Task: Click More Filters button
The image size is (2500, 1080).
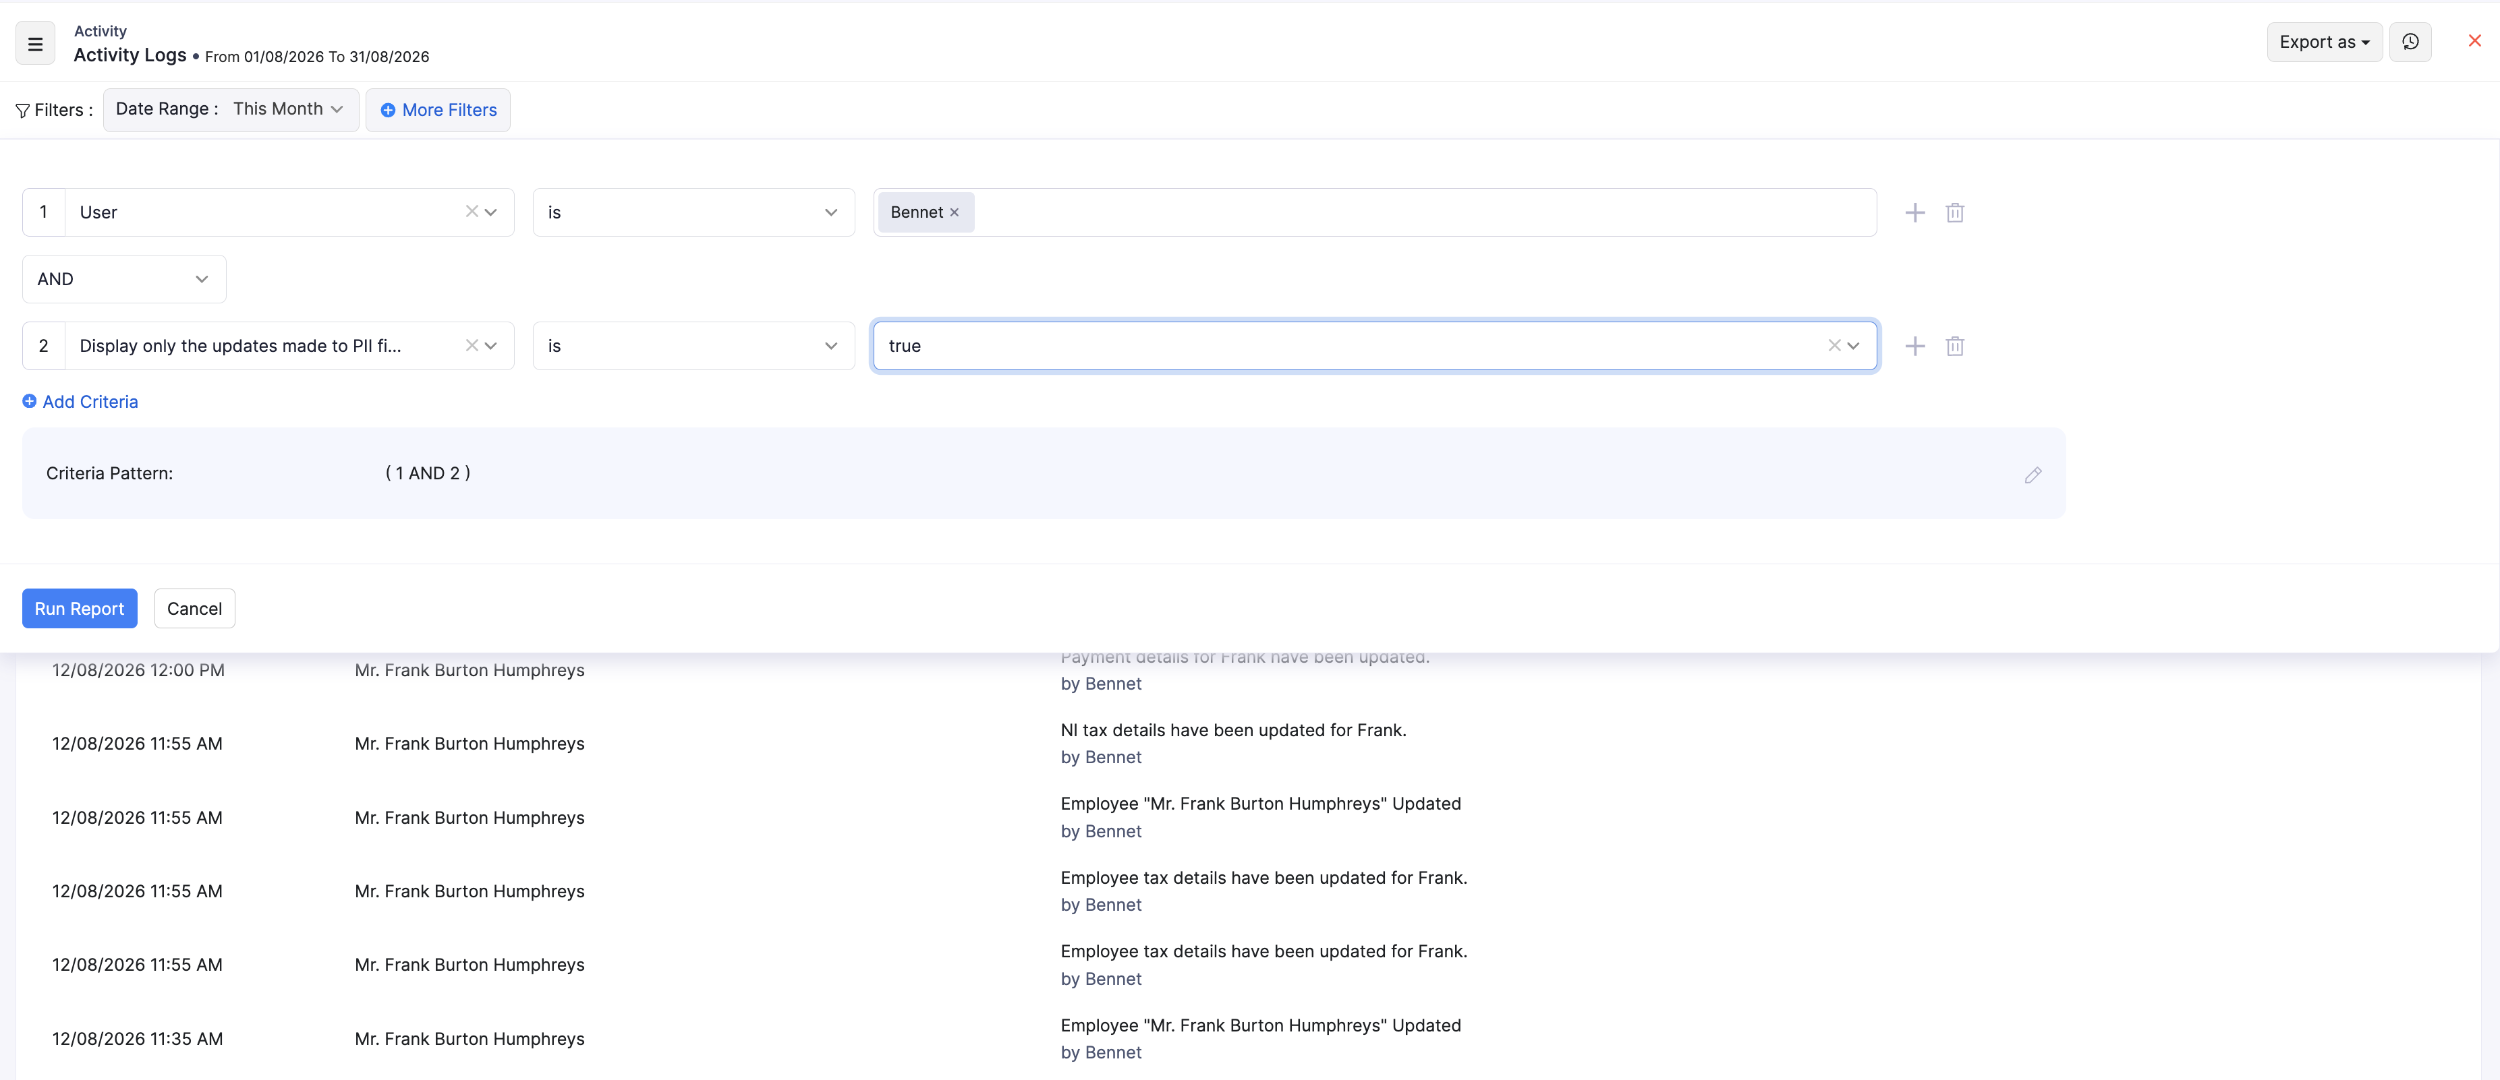Action: 438,110
